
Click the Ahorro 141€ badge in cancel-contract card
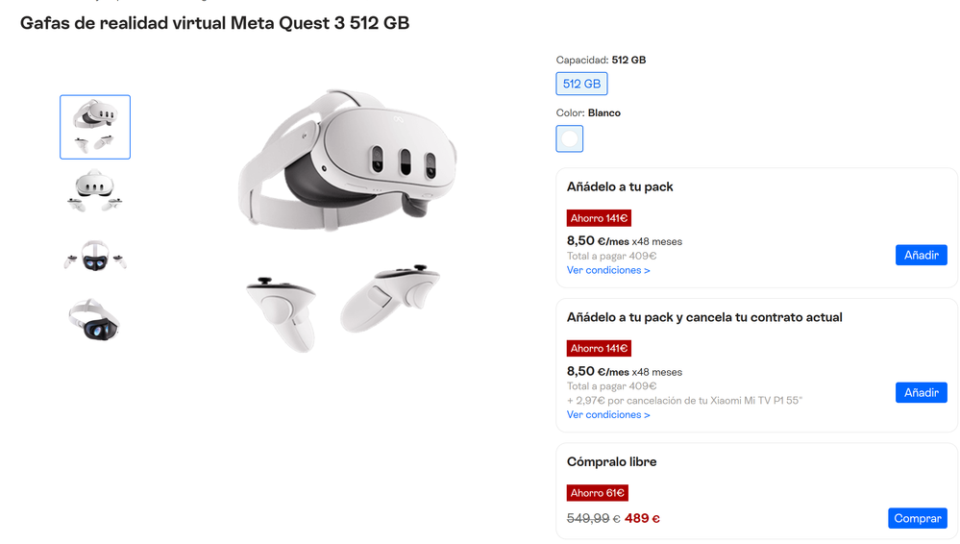pyautogui.click(x=599, y=348)
